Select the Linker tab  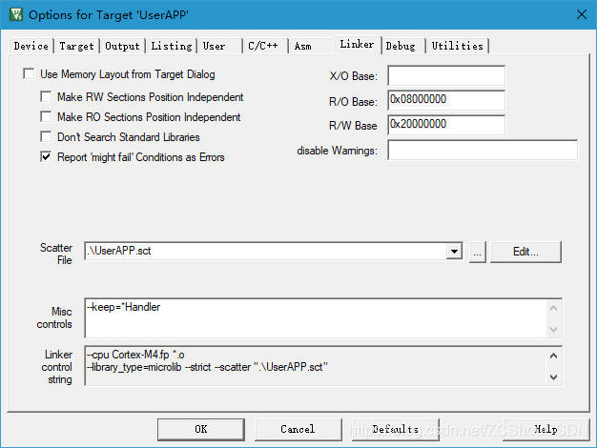(x=357, y=45)
